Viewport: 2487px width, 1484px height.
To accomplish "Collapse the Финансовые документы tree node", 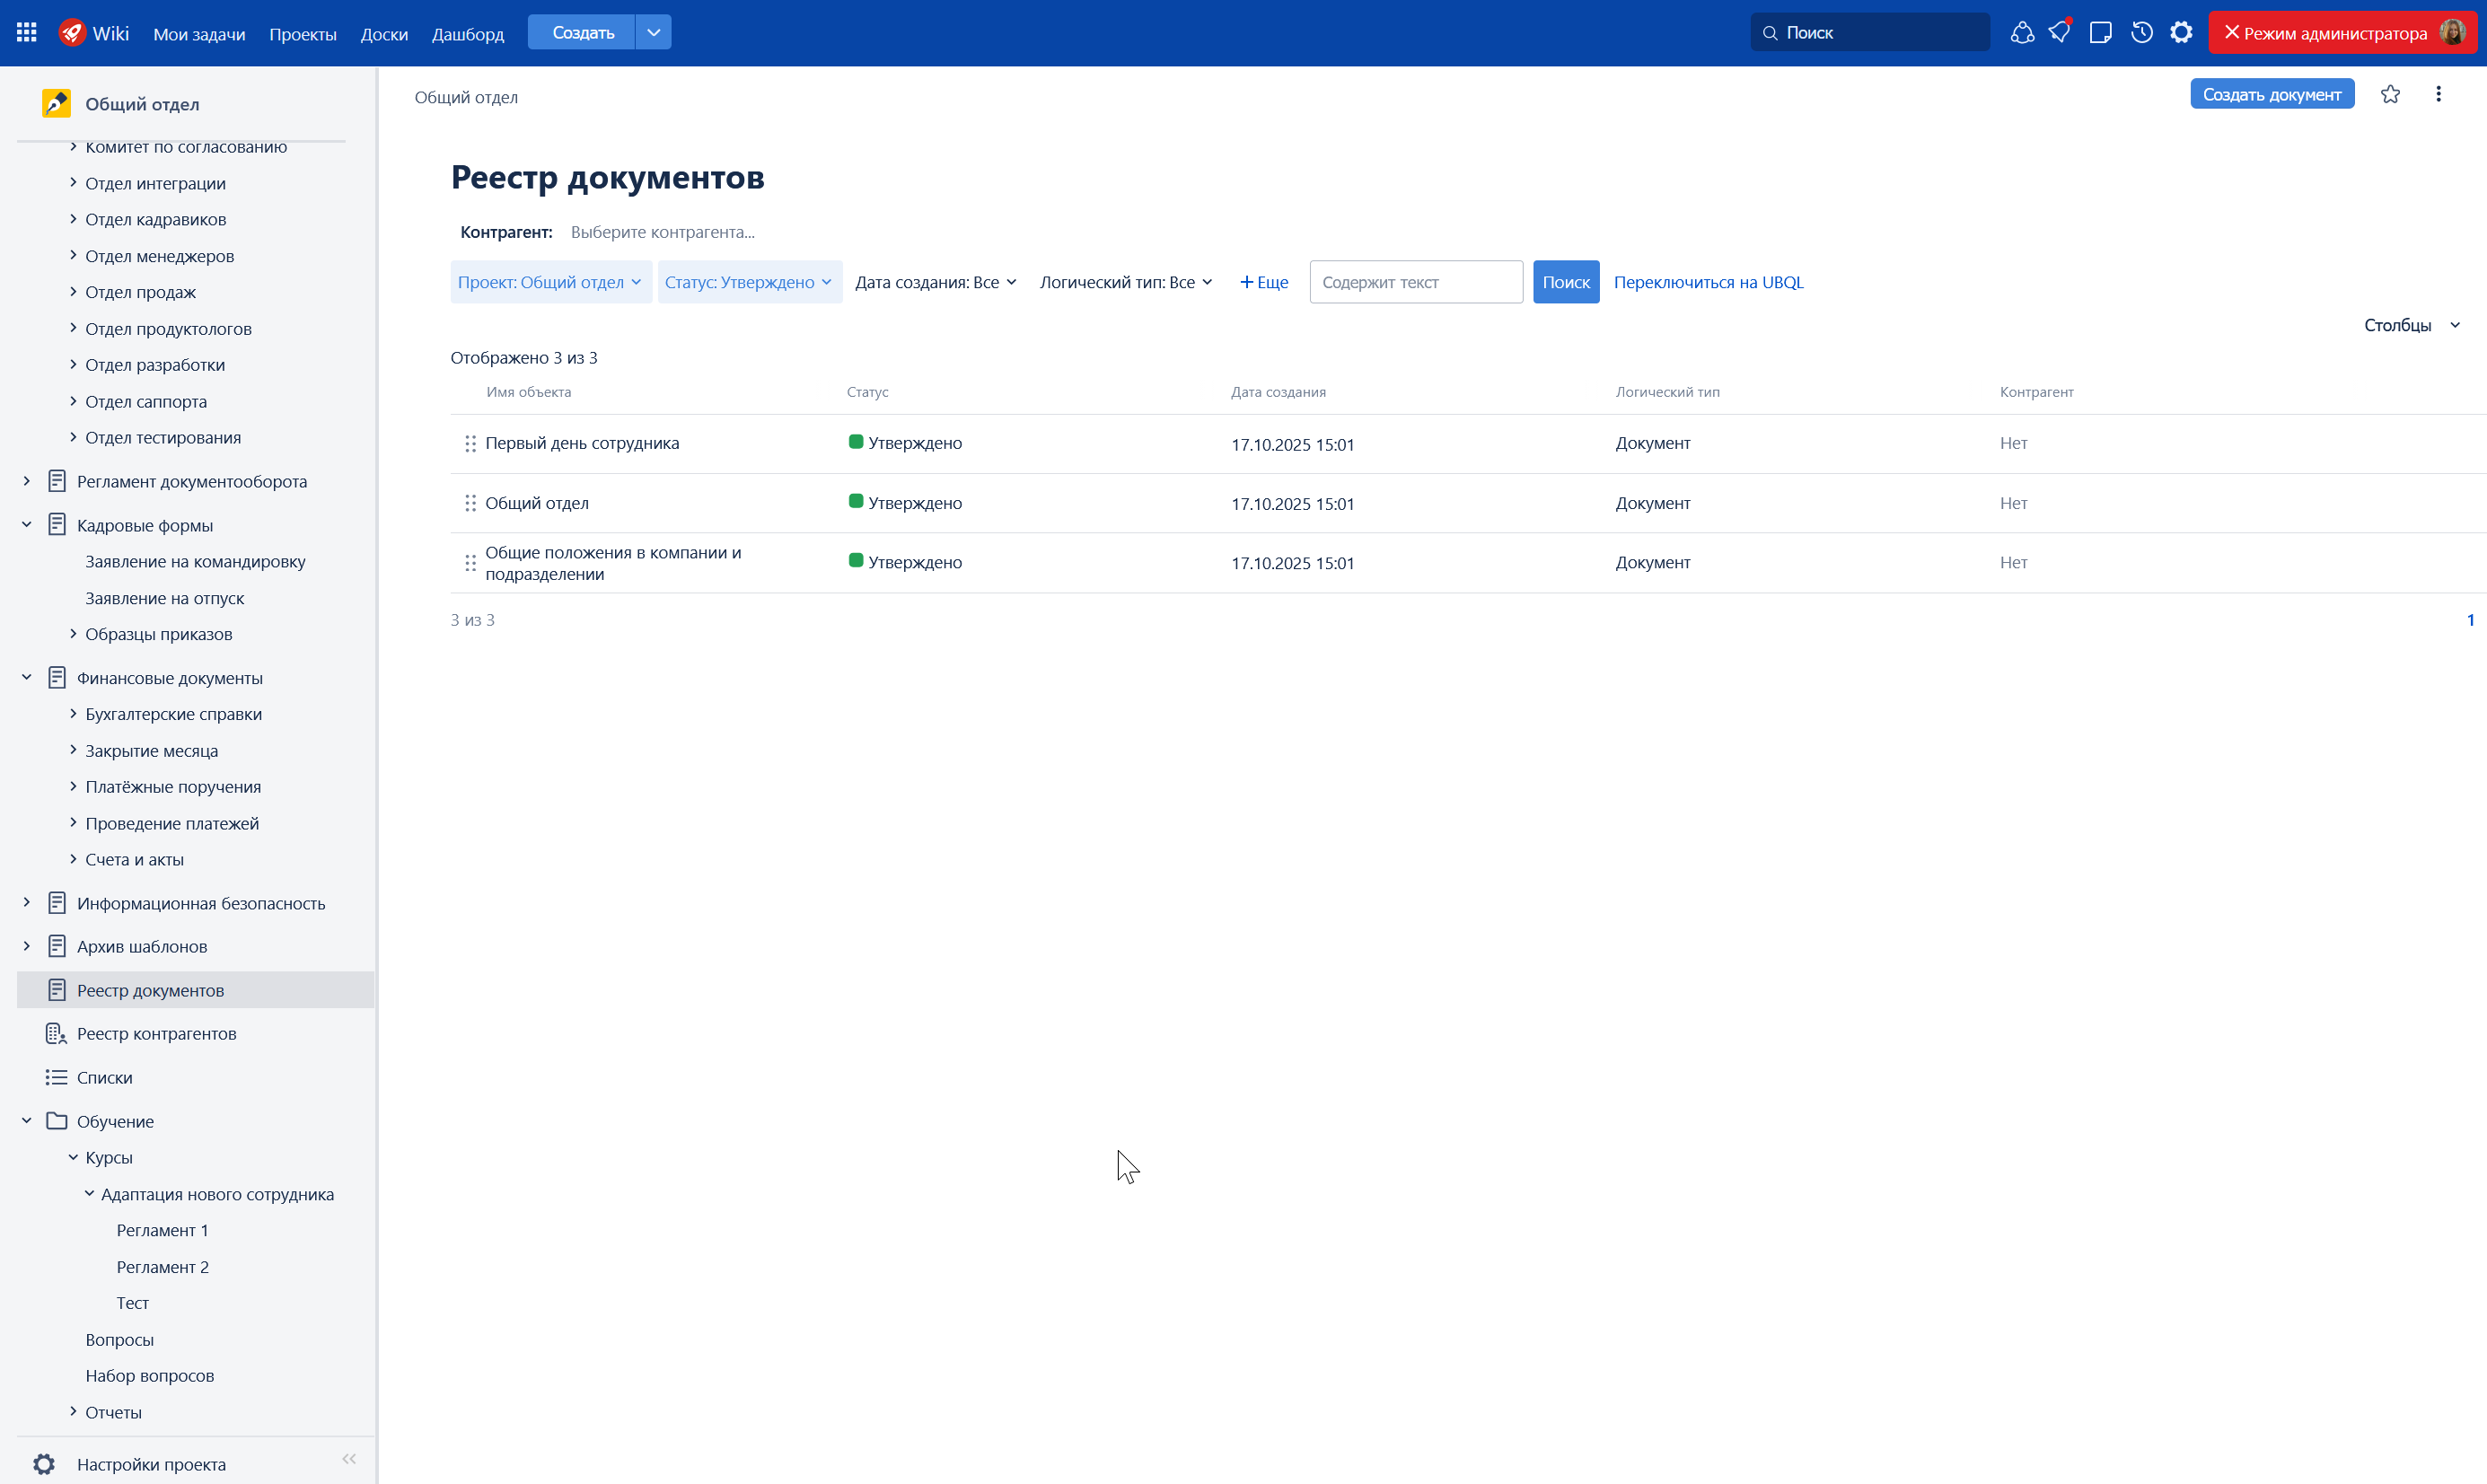I will 27,677.
